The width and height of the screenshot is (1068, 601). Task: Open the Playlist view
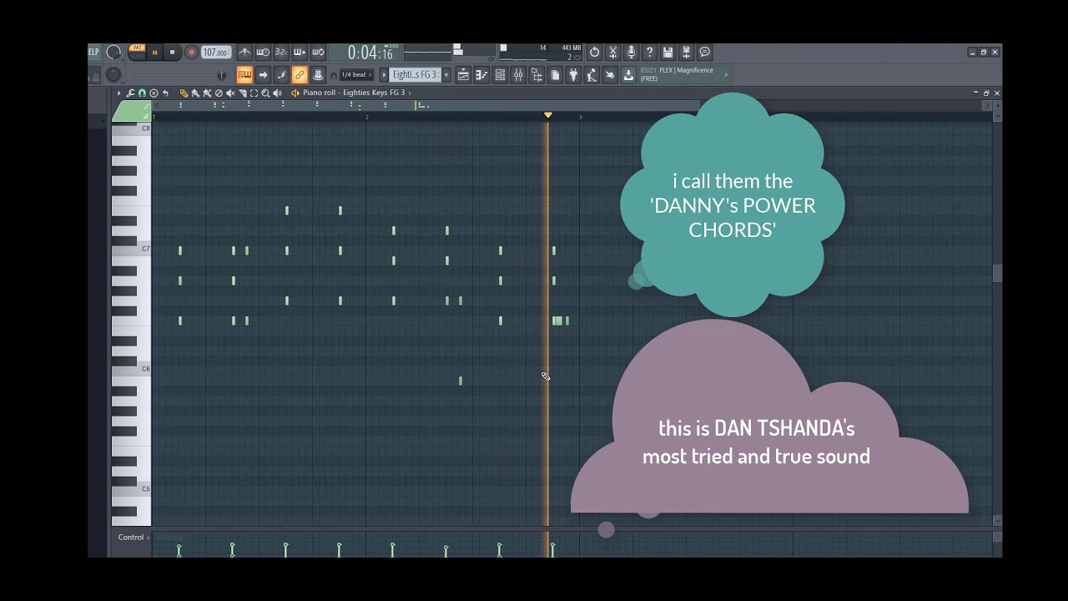[463, 75]
